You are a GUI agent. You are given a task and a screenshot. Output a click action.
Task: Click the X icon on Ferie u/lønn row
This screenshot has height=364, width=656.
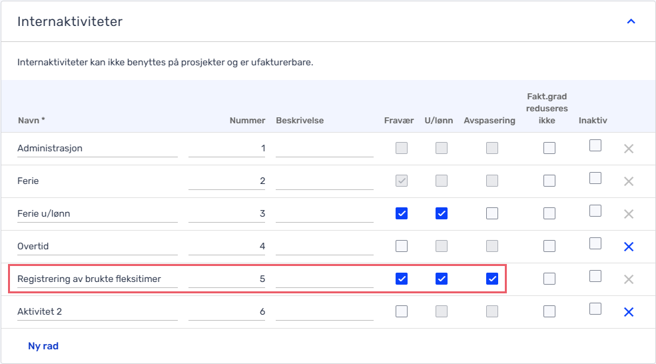[629, 214]
